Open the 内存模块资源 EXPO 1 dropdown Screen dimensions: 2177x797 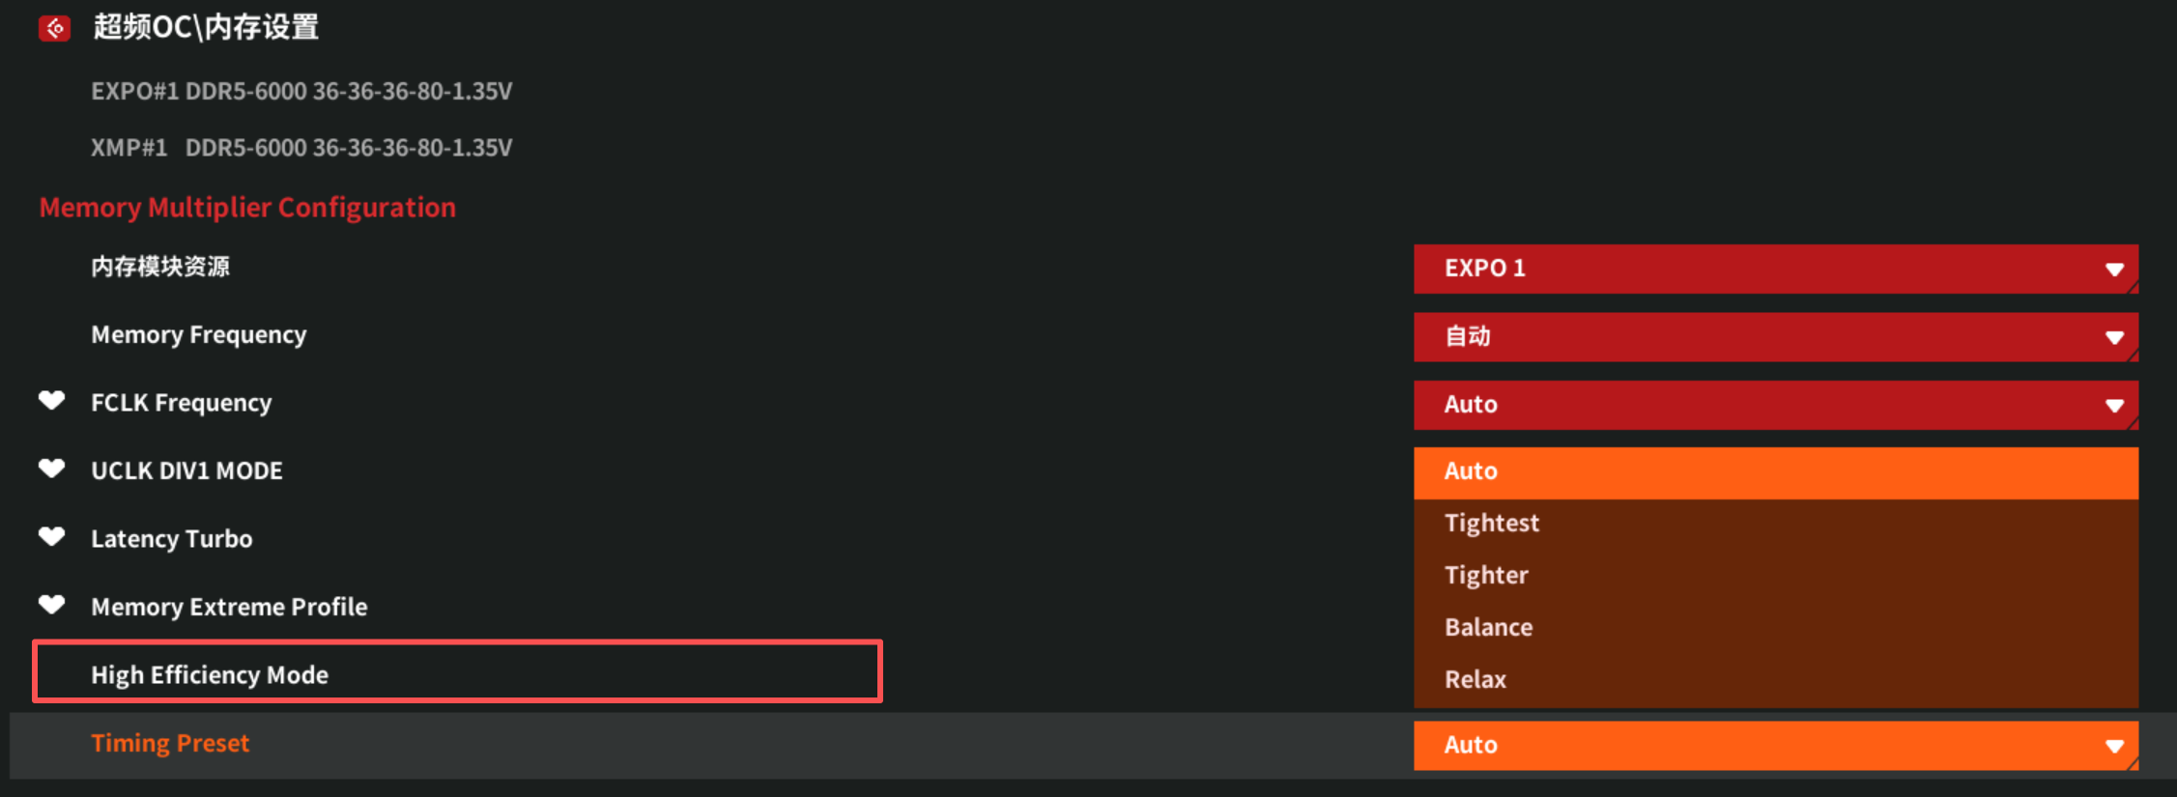click(1775, 269)
